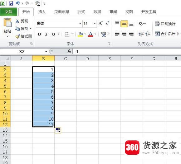Switch to the 开发工具 (Developer) tab
The image size is (181, 164).
(149, 12)
